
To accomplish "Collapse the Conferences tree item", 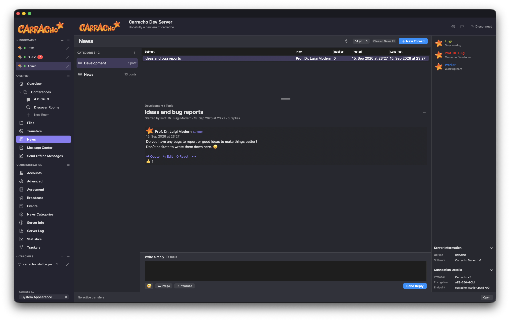I will (x=20, y=92).
